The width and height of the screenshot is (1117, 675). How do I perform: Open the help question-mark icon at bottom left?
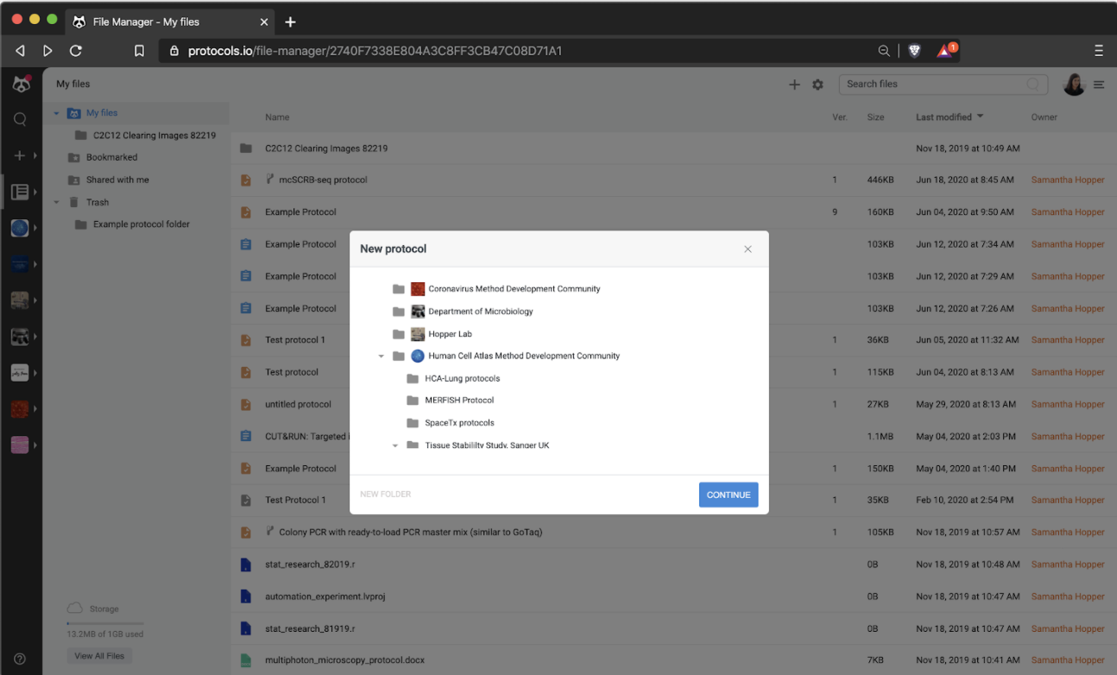[x=19, y=658]
